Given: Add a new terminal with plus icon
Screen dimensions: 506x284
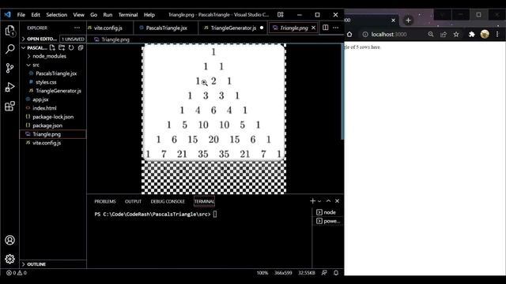Looking at the screenshot, I should (x=312, y=201).
